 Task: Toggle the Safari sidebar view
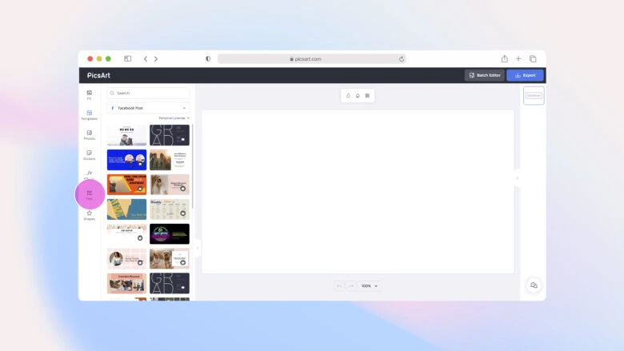point(127,58)
